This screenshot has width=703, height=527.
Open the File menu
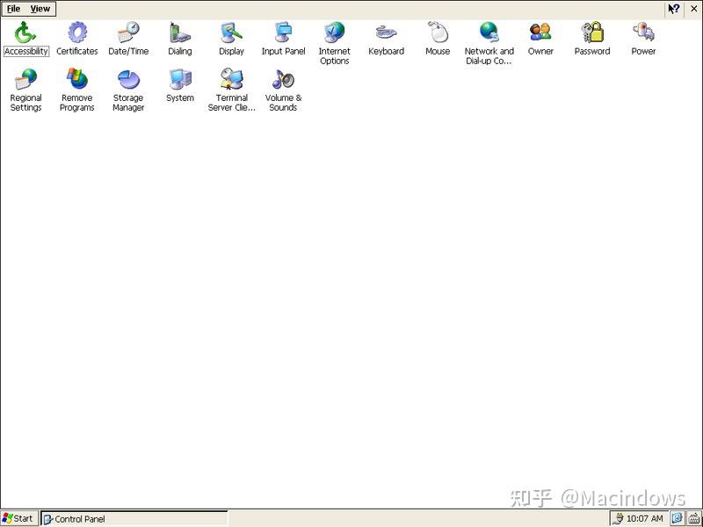coord(13,8)
